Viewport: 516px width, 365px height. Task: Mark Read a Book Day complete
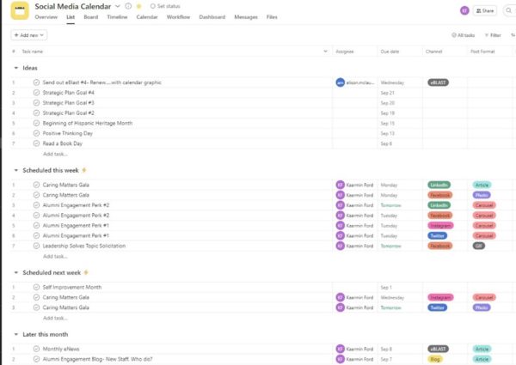click(x=36, y=143)
